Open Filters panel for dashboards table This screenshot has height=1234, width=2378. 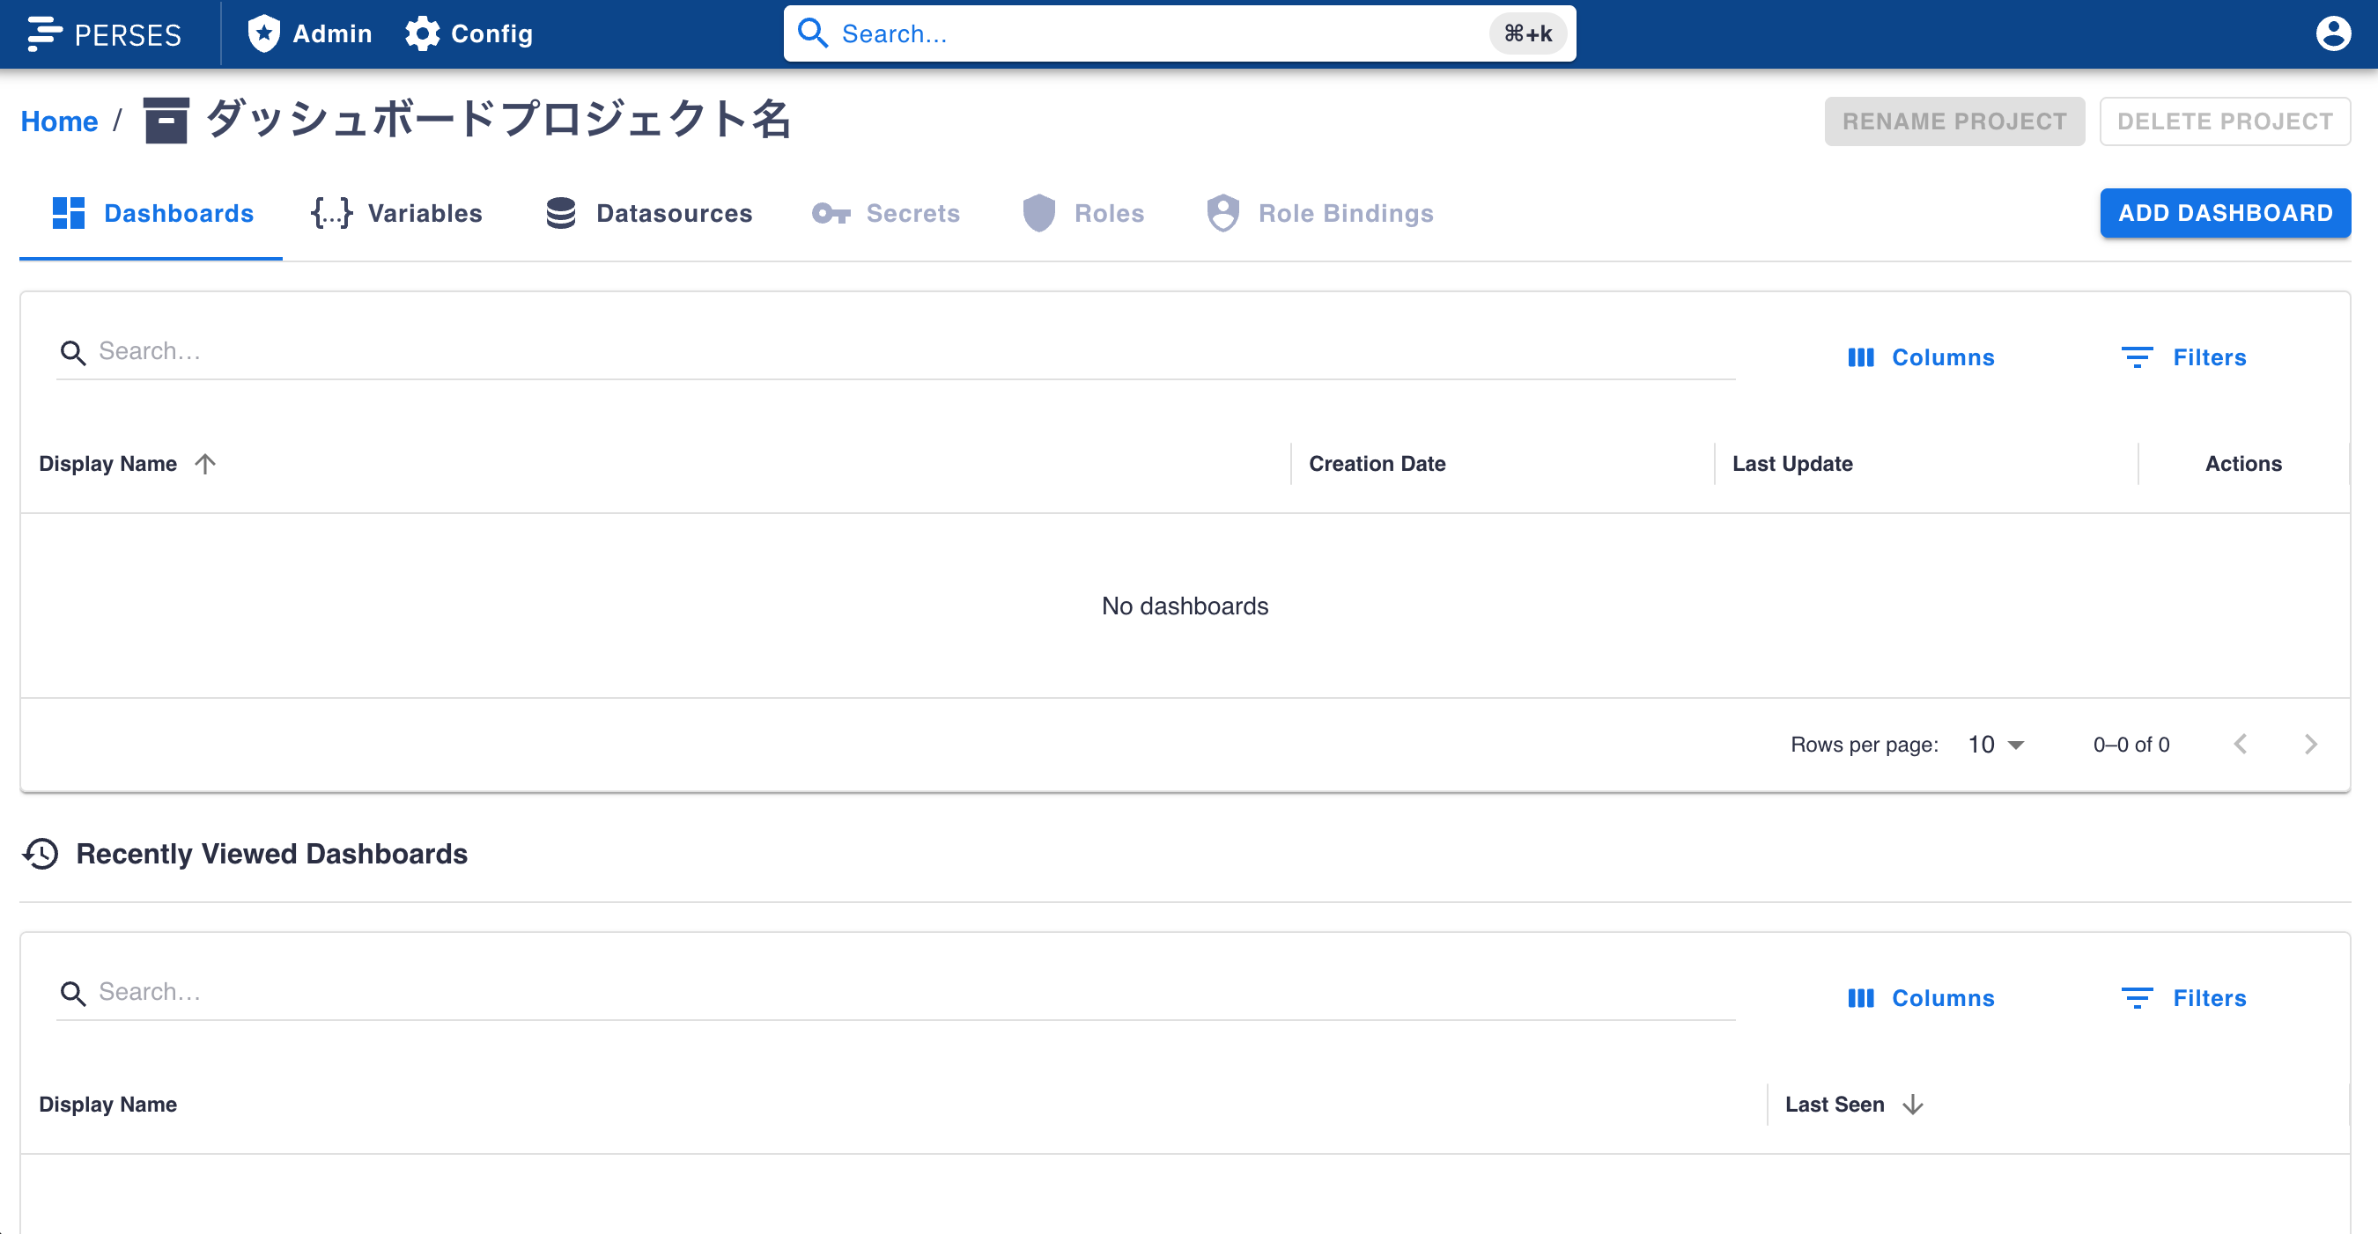click(2183, 357)
